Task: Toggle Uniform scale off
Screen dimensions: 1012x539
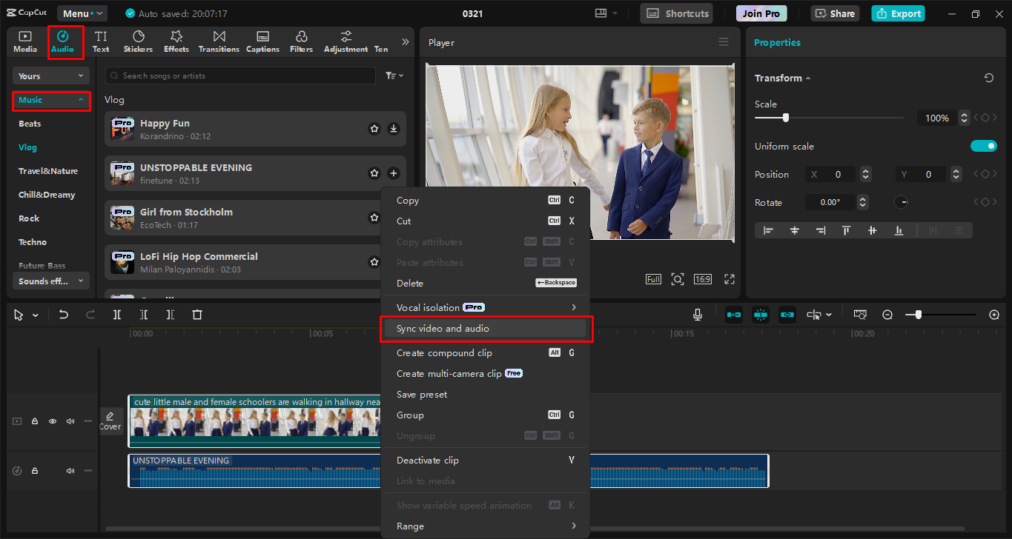Action: [x=984, y=146]
